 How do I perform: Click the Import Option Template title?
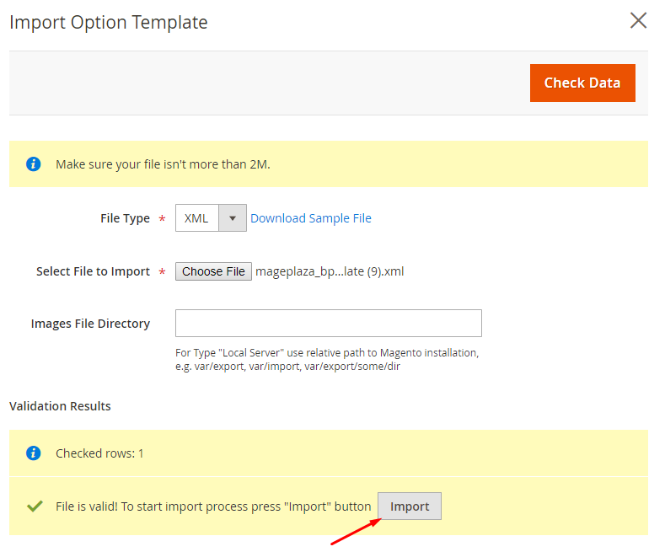click(x=109, y=22)
